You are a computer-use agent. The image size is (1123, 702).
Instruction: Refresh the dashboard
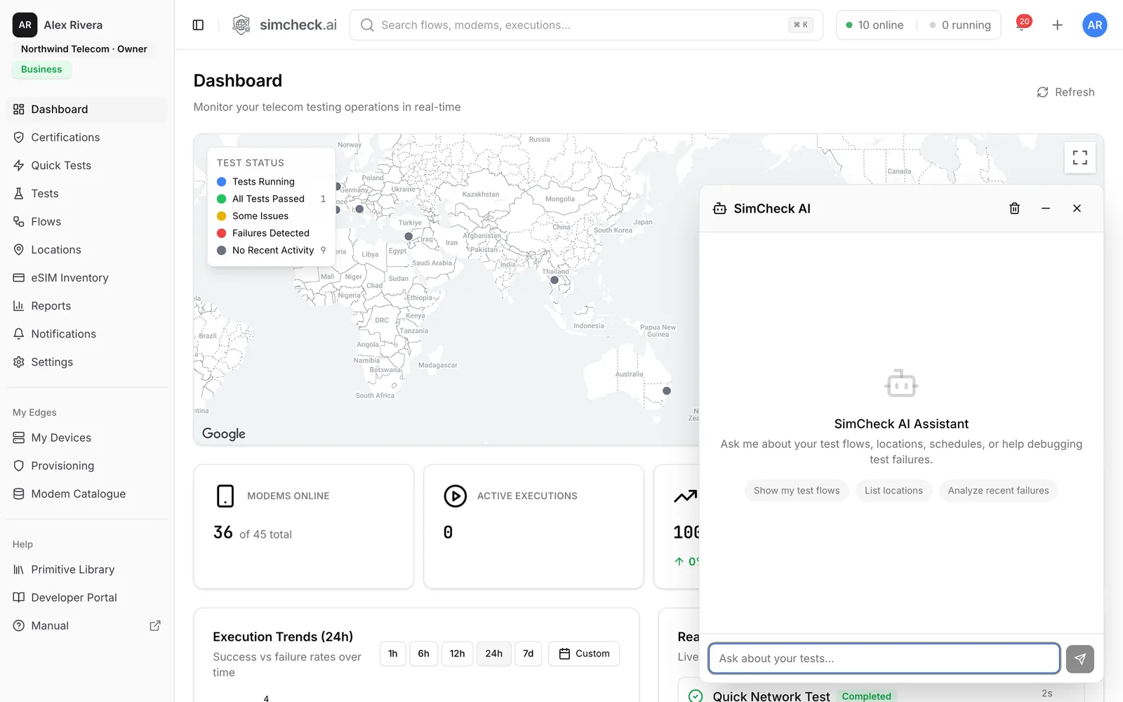[1065, 92]
